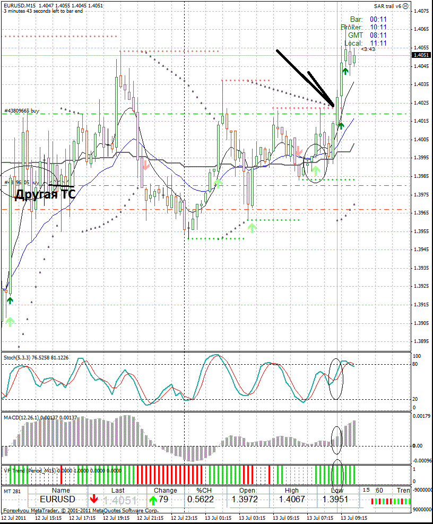433x524 pixels.
Task: Select the light green arrow near 1.3905 level
Action: [10, 322]
